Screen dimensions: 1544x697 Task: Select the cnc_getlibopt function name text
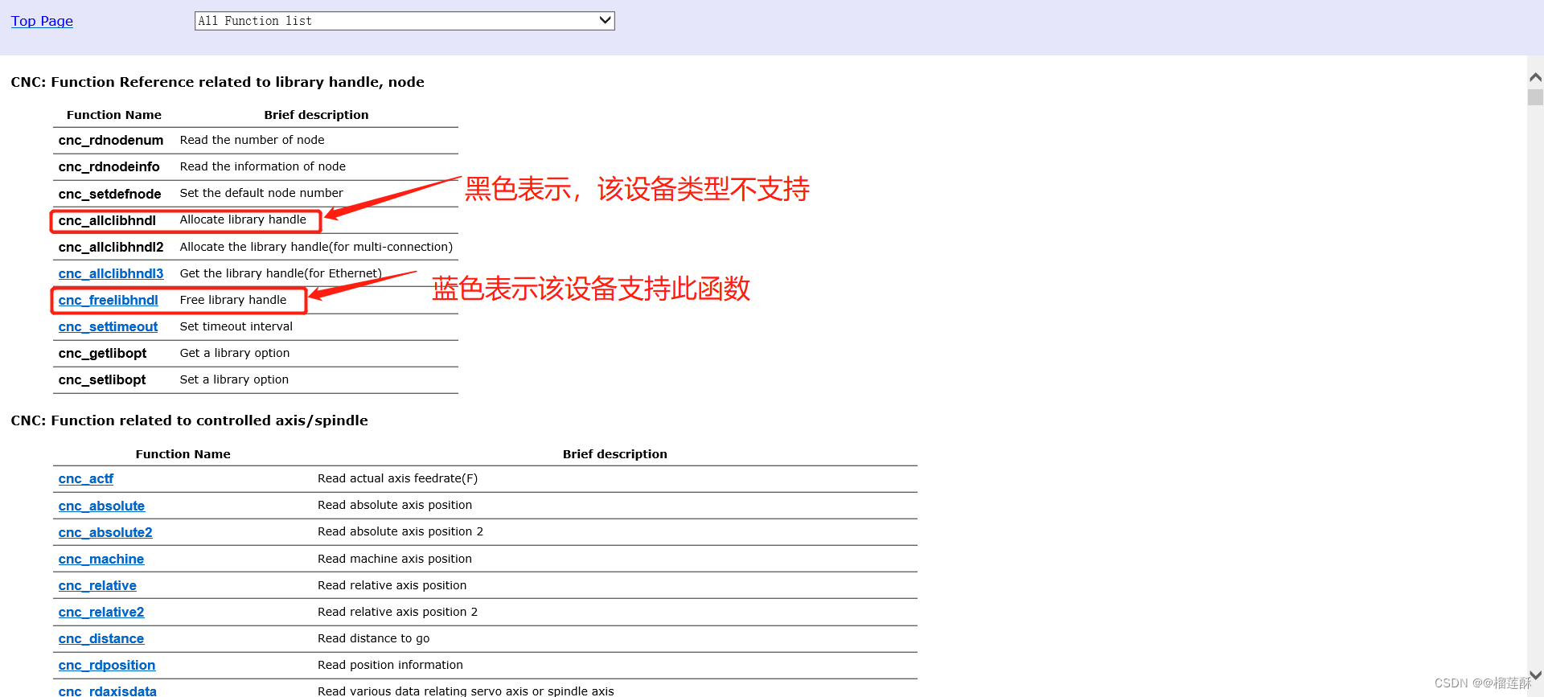tap(103, 353)
